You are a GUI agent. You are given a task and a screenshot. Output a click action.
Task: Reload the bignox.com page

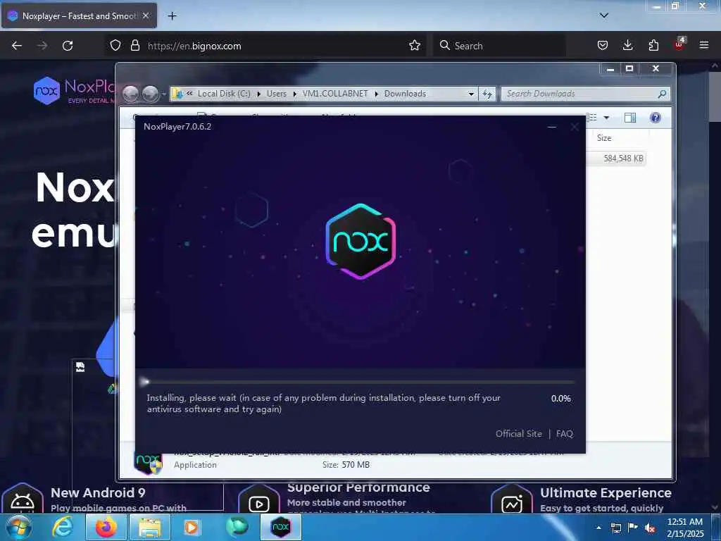coord(68,46)
